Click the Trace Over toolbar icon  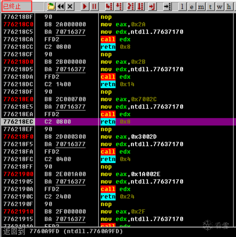click(140, 7)
